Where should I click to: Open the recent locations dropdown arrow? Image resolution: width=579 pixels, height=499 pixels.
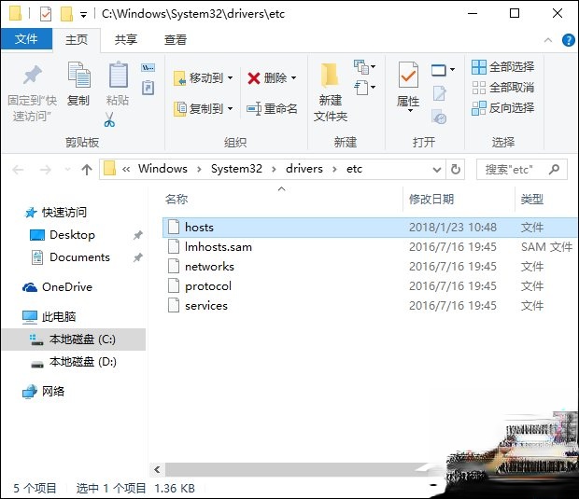tap(67, 170)
